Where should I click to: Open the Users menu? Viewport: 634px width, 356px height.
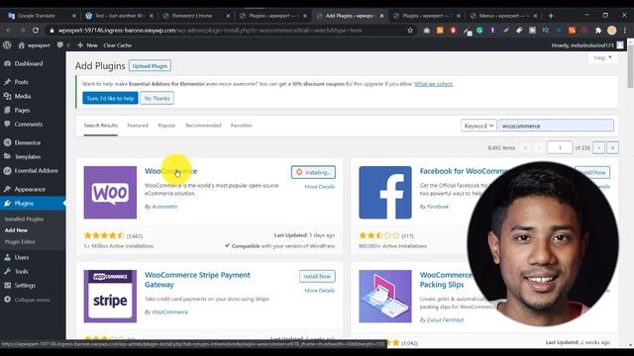pyautogui.click(x=22, y=257)
